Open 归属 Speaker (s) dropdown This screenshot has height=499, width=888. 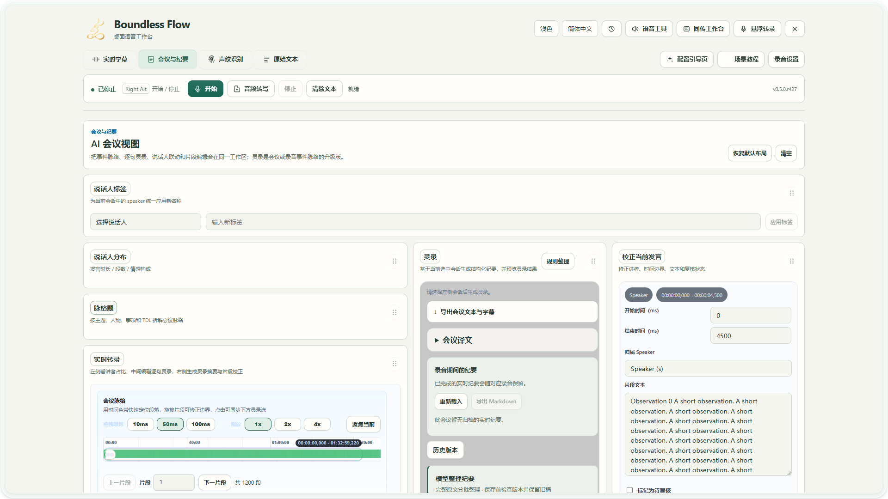[x=708, y=369]
